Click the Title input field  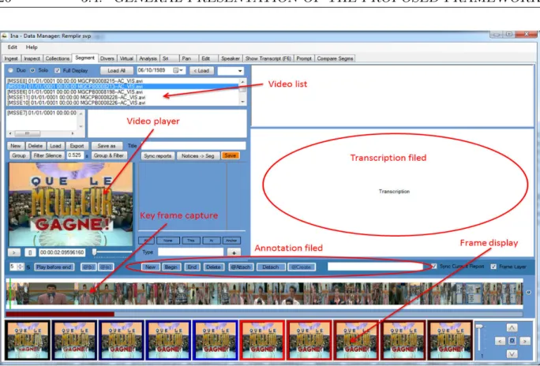click(x=193, y=146)
